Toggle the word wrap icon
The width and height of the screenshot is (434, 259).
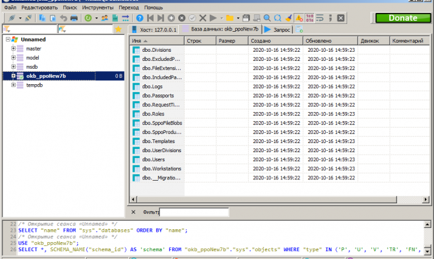(x=320, y=18)
